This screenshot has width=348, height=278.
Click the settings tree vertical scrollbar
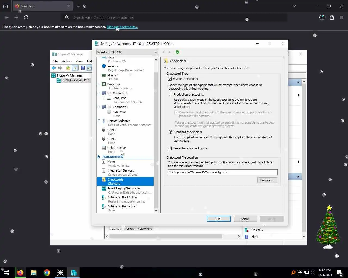[156, 135]
